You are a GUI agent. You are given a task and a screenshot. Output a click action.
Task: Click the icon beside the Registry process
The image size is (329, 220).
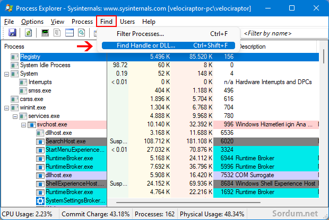15,57
